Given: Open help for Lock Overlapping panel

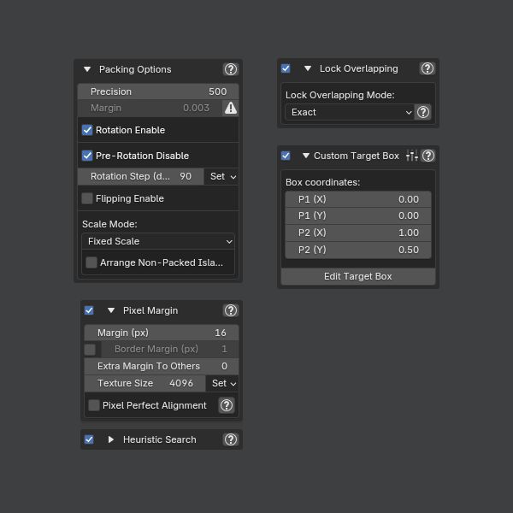Looking at the screenshot, I should pos(427,68).
